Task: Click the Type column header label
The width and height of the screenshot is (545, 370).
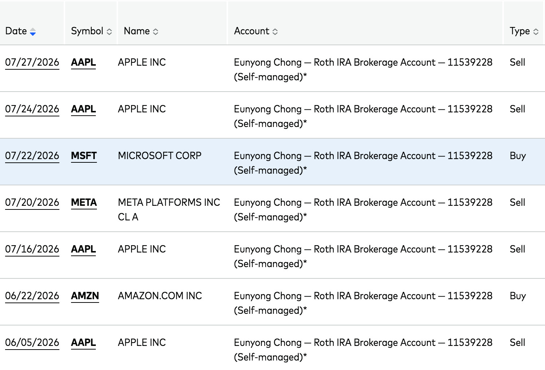Action: 520,31
